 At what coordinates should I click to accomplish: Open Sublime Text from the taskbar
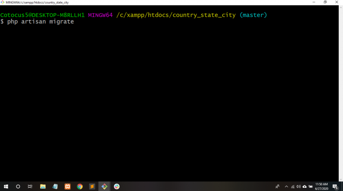(92, 186)
